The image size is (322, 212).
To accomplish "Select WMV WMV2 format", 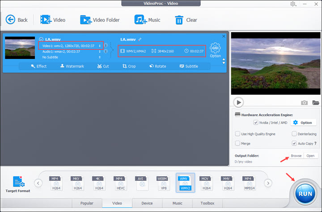I will pos(185,183).
